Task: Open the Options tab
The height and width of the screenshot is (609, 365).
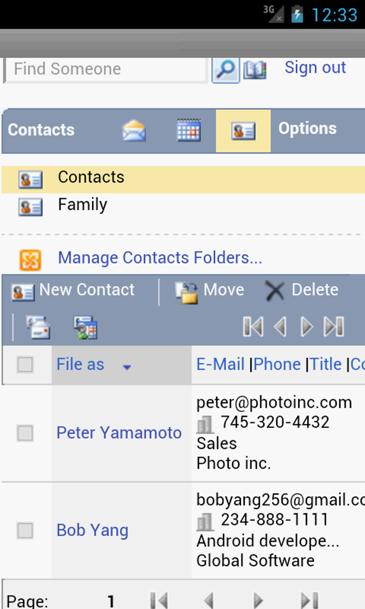Action: (307, 129)
